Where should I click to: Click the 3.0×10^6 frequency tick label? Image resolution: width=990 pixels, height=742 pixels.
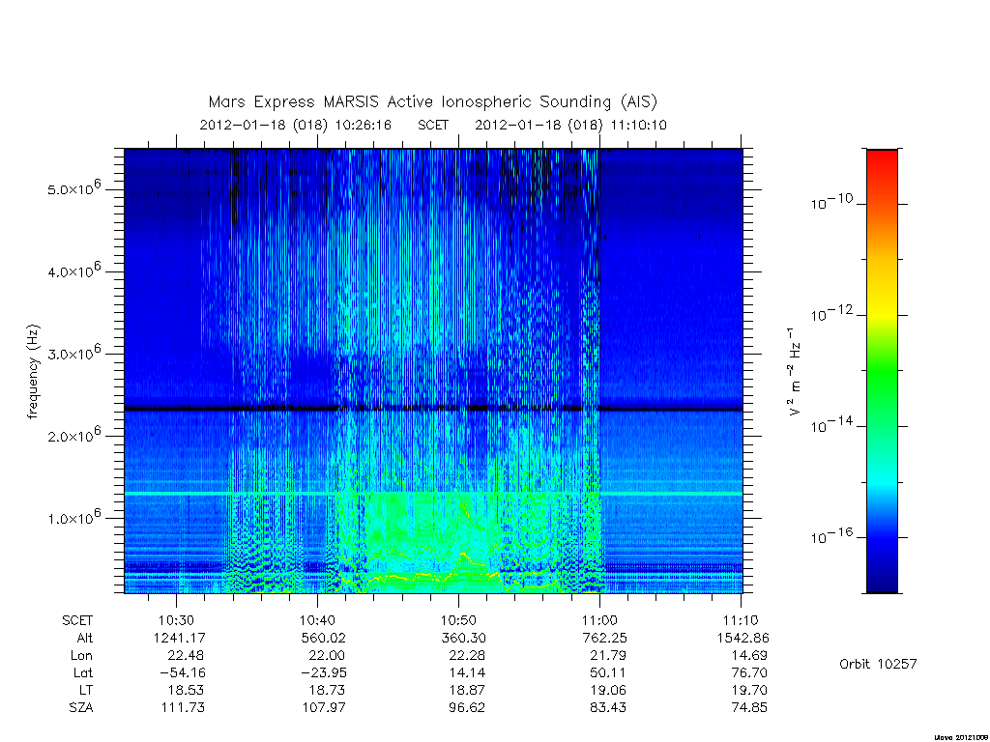tap(73, 353)
